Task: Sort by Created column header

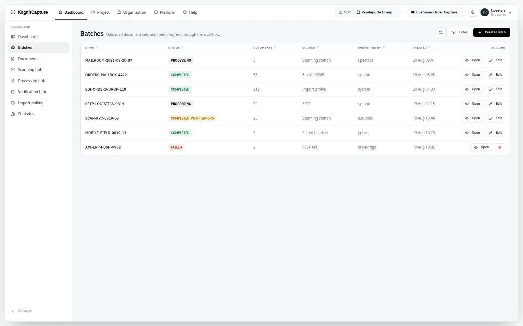Action: coord(421,47)
